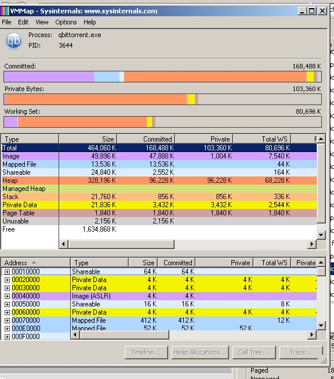Open the Options menu

click(x=66, y=22)
